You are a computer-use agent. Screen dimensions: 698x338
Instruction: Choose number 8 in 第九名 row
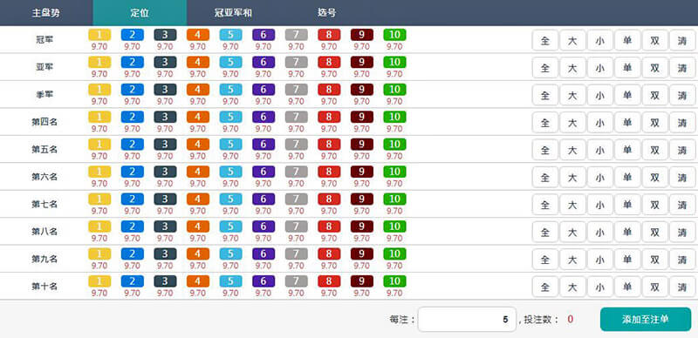point(329,254)
